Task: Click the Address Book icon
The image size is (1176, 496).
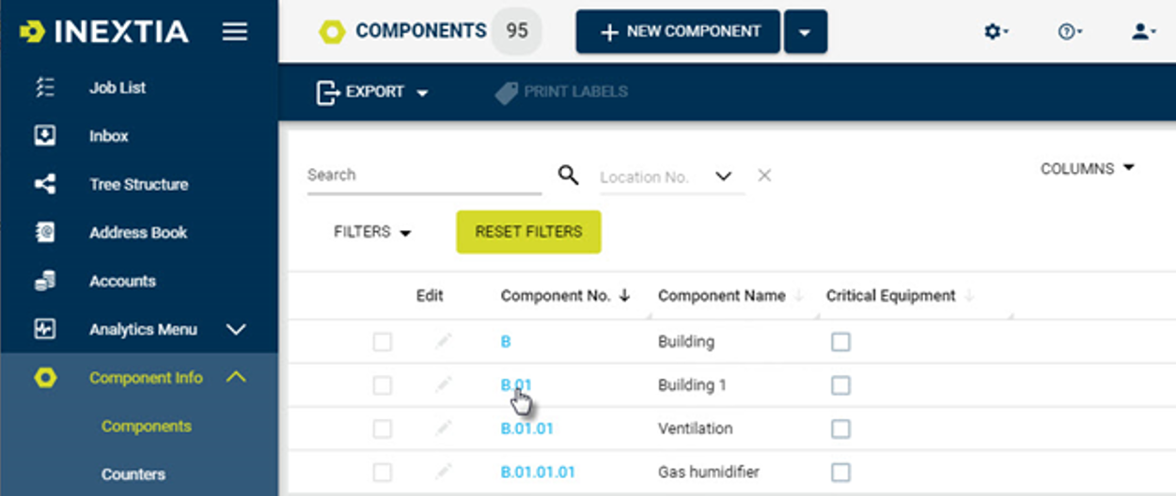Action: coord(44,233)
